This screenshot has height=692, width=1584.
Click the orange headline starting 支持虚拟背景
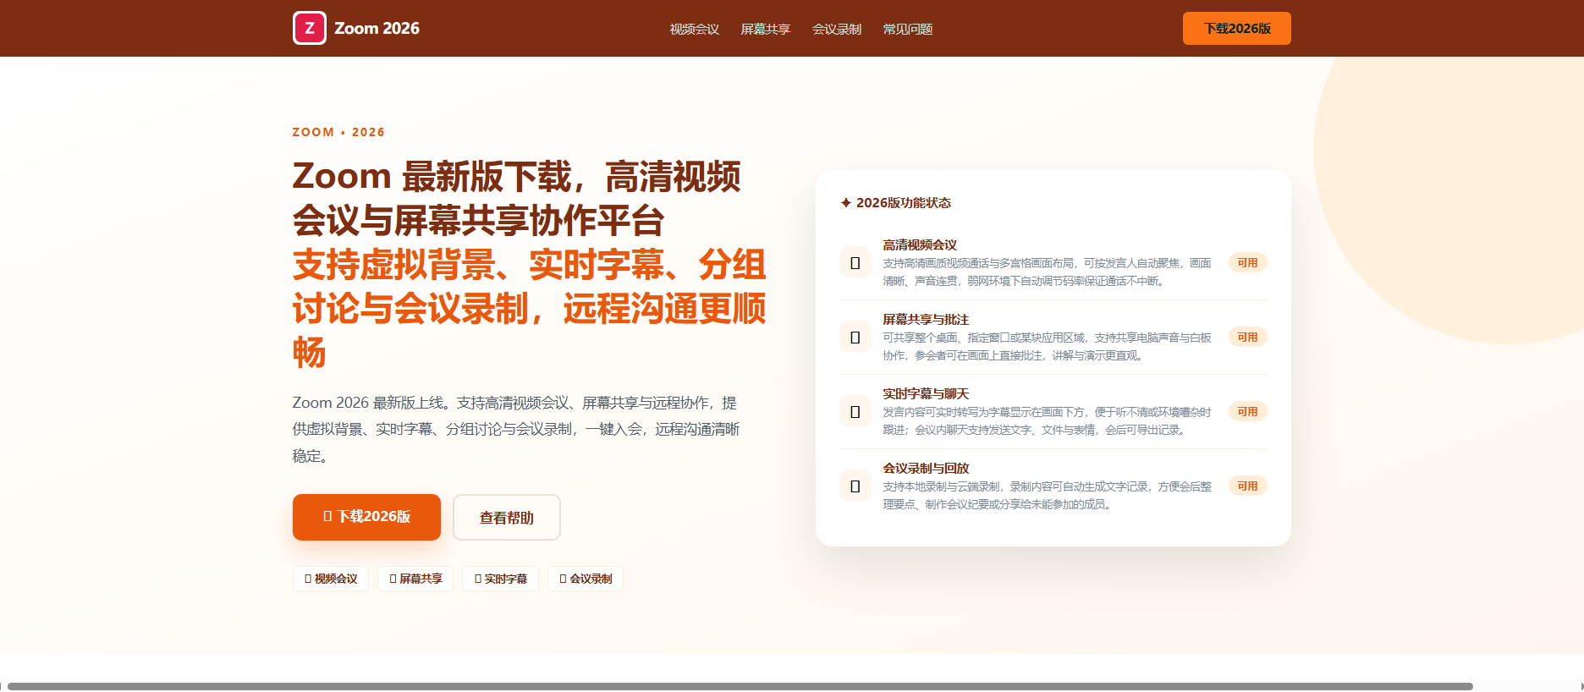530,309
